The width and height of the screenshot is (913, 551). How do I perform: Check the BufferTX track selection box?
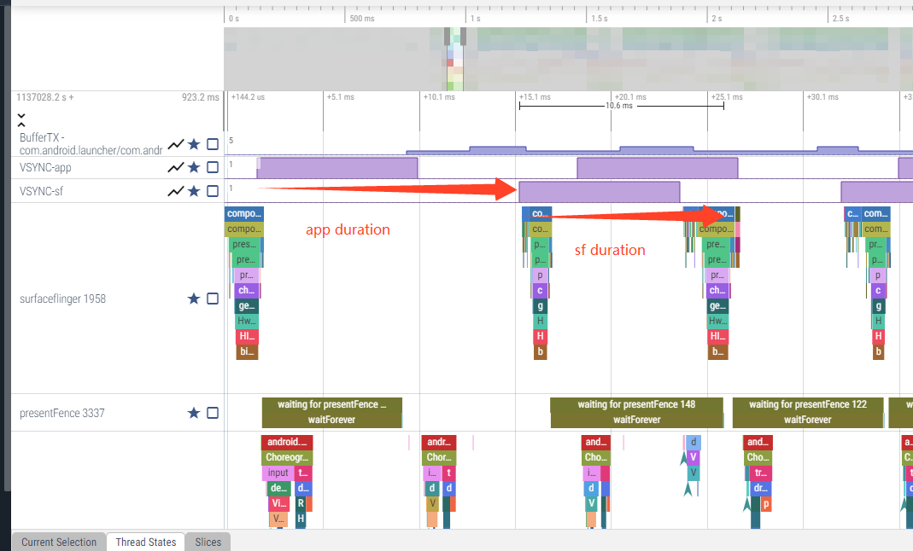(x=213, y=144)
